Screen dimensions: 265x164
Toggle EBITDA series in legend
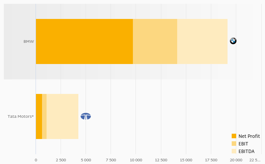246,151
